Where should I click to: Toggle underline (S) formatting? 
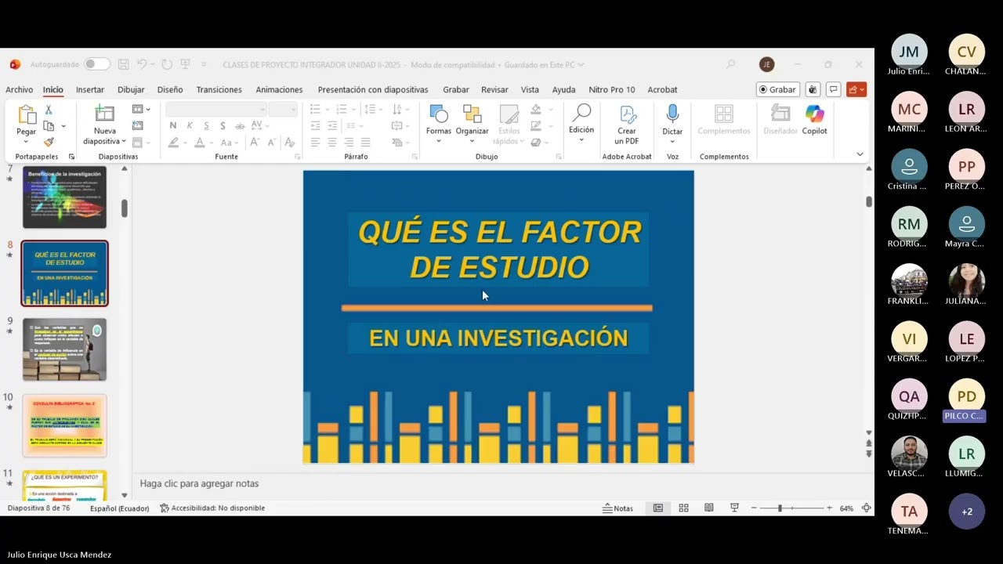click(x=206, y=125)
